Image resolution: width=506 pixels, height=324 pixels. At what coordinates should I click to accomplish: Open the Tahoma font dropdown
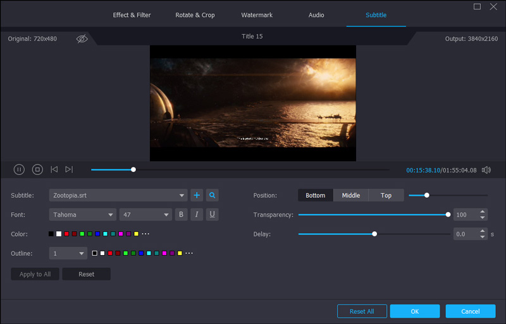[111, 215]
